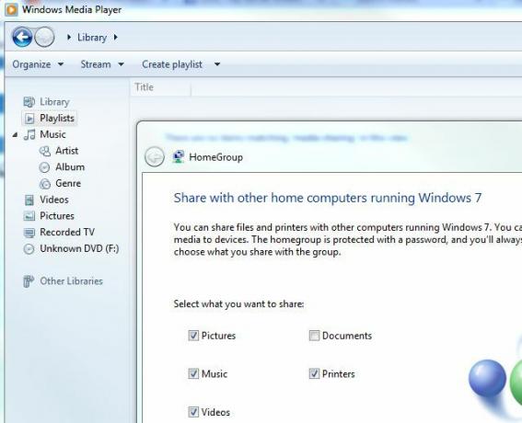Toggle the Videos sharing checkbox
522x423 pixels.
193,412
